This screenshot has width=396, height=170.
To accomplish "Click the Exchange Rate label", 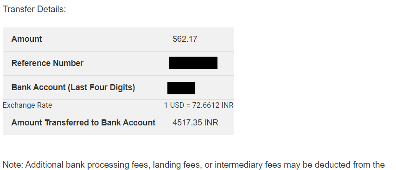I will tap(27, 105).
